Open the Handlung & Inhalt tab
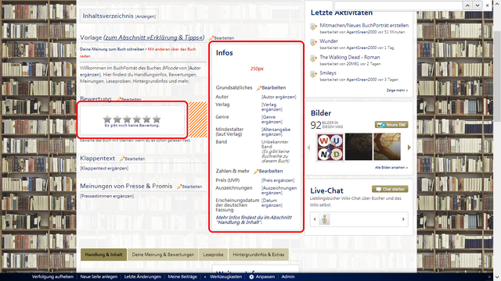This screenshot has height=281, width=501. click(x=103, y=254)
